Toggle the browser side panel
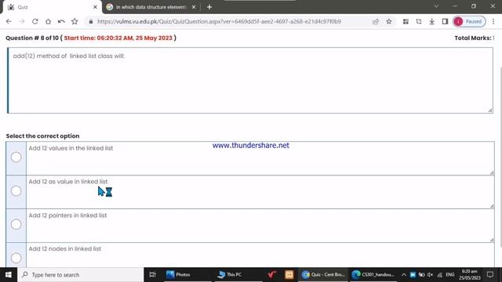 (445, 21)
